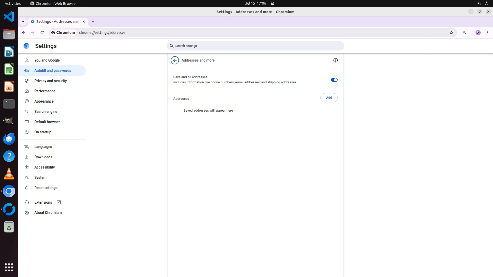Screen dimensions: 493x277
Task: Launch VLC from the Ubuntu dock
Action: 9,174
